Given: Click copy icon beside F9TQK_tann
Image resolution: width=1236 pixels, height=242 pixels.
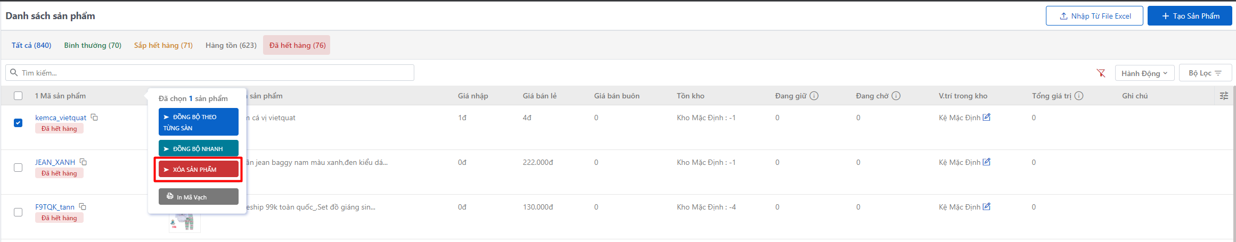Looking at the screenshot, I should click(x=83, y=207).
